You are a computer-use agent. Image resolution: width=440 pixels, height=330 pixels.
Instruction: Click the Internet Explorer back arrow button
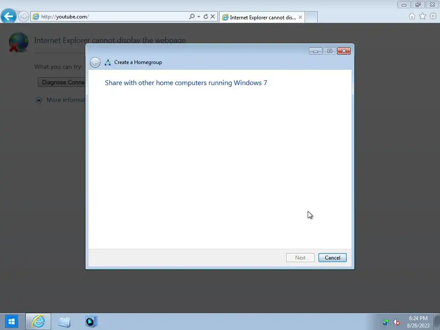coord(9,16)
